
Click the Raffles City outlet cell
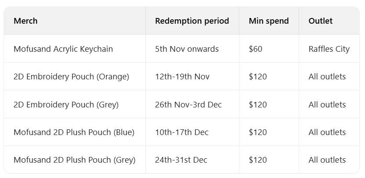coord(329,49)
